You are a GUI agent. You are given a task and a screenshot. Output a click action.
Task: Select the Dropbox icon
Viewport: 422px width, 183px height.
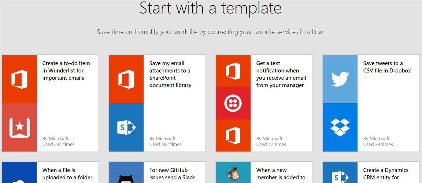coord(340,127)
